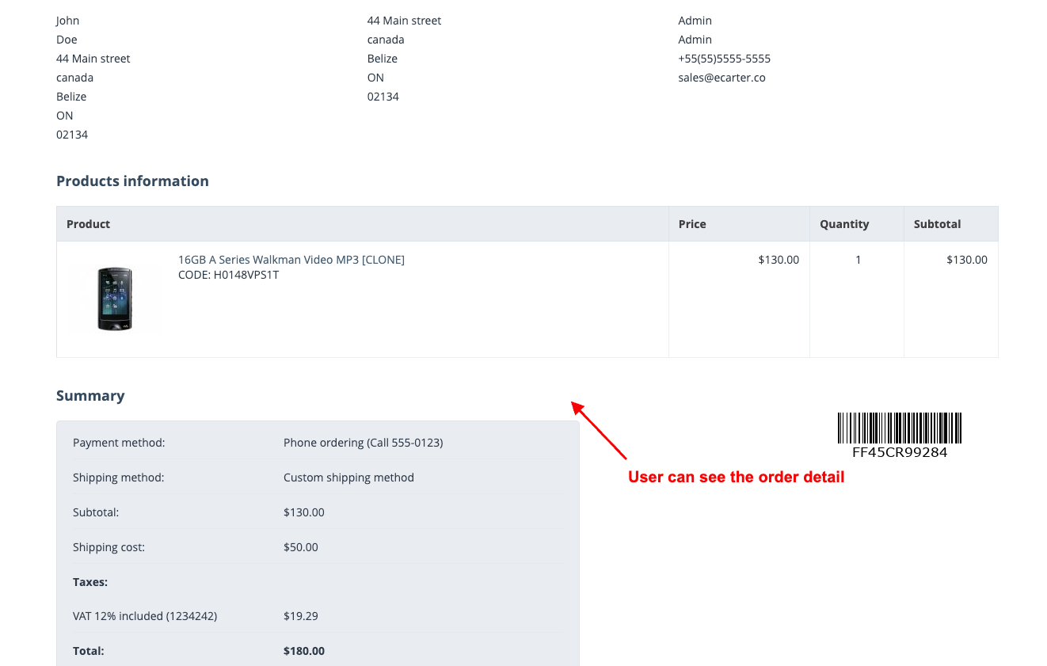
Task: Select the Shipping cost label
Action: 109,547
